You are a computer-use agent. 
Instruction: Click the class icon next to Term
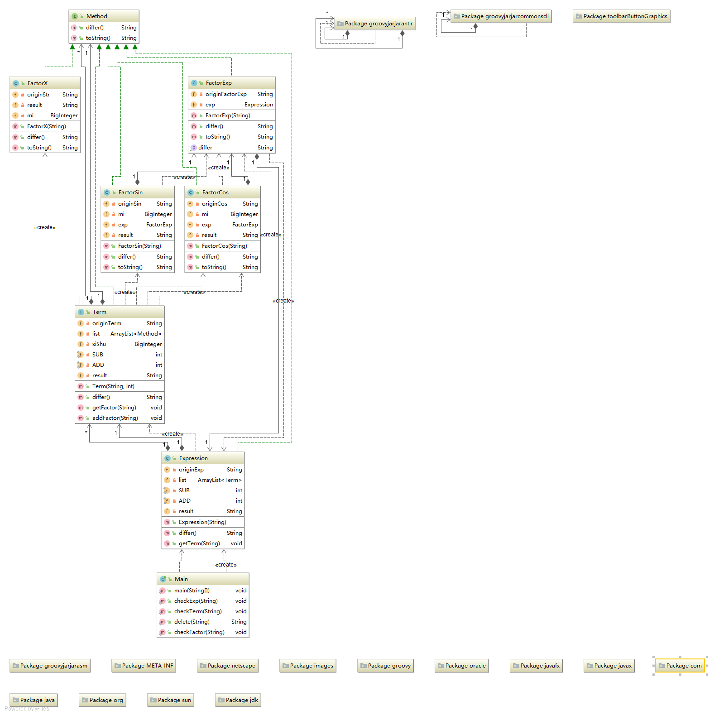[x=81, y=312]
